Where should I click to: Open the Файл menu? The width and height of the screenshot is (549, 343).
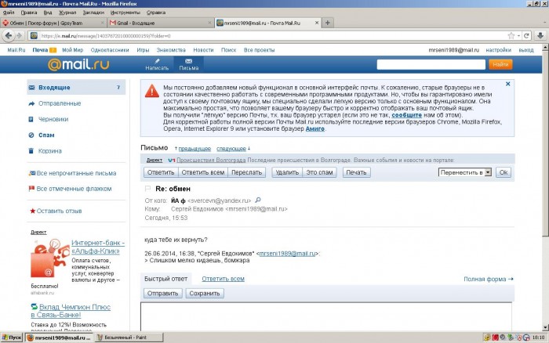pyautogui.click(x=9, y=13)
